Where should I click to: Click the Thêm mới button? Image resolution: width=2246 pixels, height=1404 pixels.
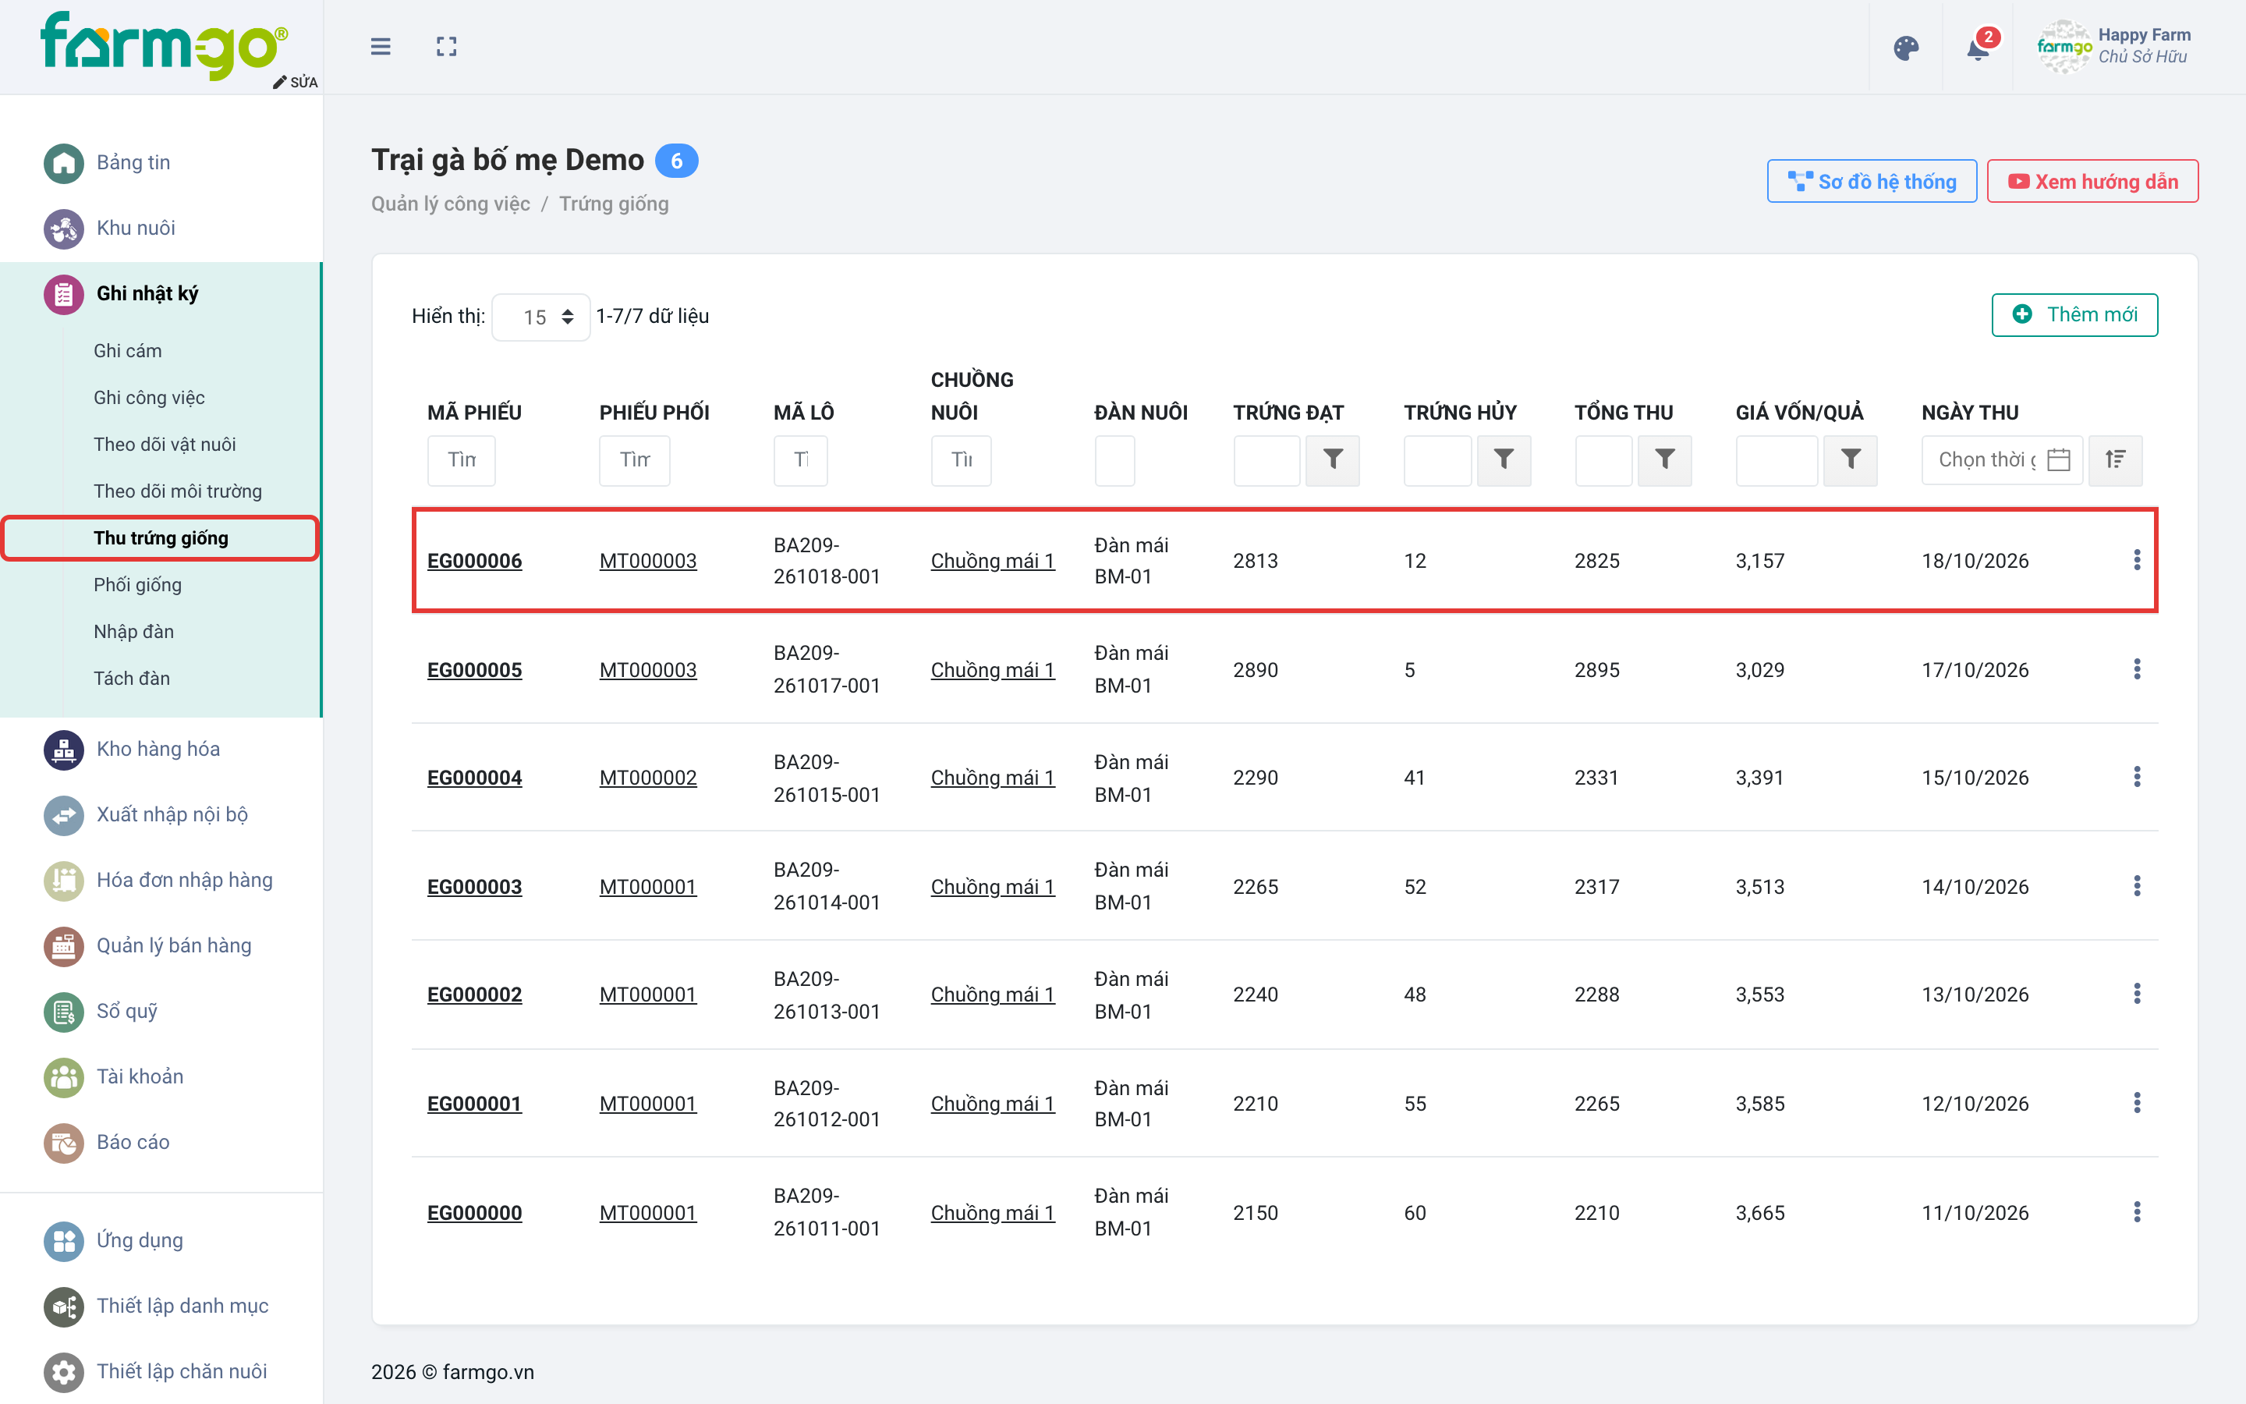pyautogui.click(x=2074, y=315)
